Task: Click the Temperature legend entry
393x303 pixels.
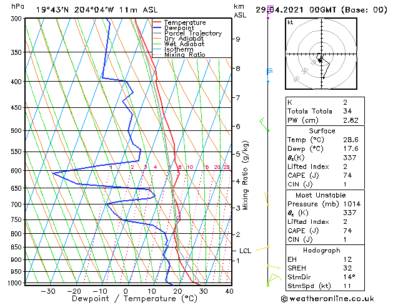Action: click(185, 22)
